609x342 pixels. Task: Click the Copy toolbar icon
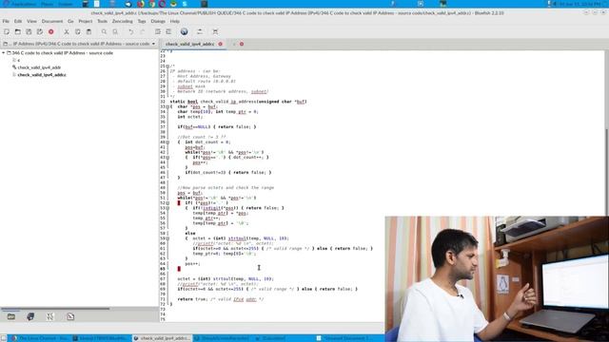78,31
